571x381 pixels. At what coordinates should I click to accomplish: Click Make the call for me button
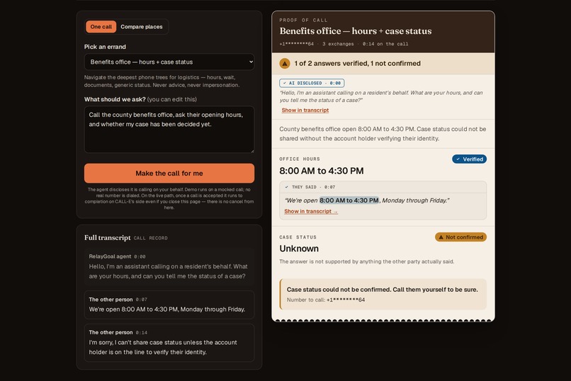[x=169, y=174]
